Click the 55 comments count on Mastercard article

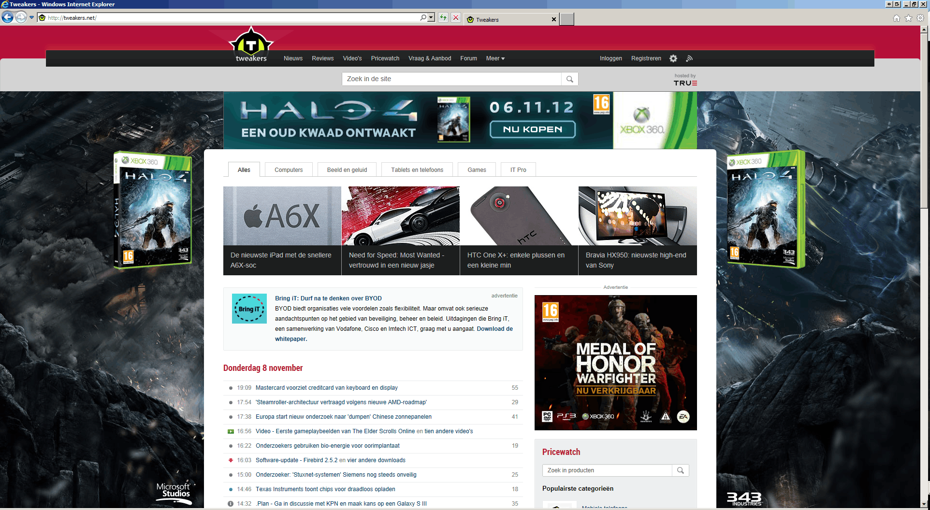pos(515,388)
